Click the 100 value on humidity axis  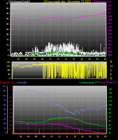[4, 86]
